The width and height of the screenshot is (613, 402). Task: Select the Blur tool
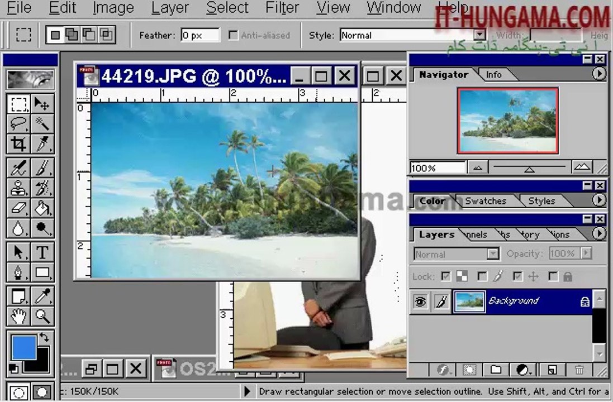(18, 228)
